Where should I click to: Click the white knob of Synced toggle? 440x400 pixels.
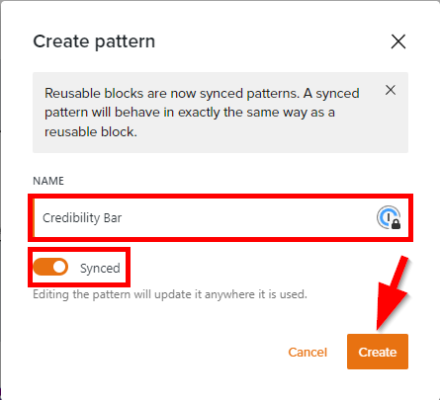tap(59, 267)
